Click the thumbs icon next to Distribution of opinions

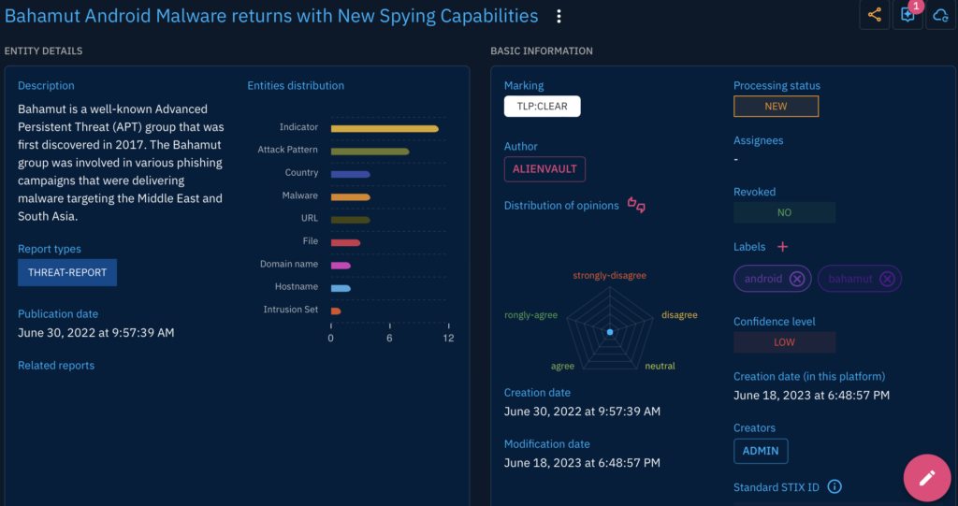(637, 205)
